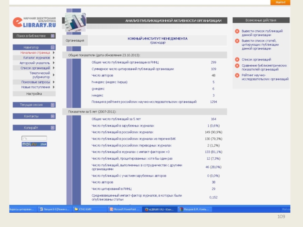Click orange arrow beside 'Сравнение библиометрических показателей'
This screenshot has height=227, width=303.
pyautogui.click(x=237, y=65)
